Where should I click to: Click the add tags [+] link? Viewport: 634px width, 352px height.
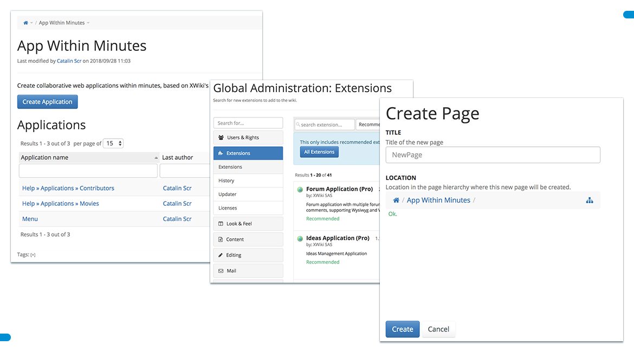coord(33,255)
